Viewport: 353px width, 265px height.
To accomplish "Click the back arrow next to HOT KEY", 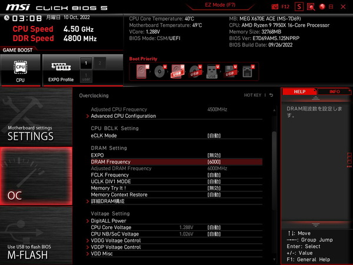I will pyautogui.click(x=271, y=95).
